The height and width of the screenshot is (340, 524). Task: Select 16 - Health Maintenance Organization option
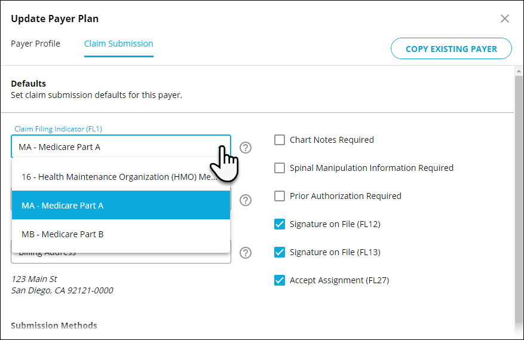point(121,176)
